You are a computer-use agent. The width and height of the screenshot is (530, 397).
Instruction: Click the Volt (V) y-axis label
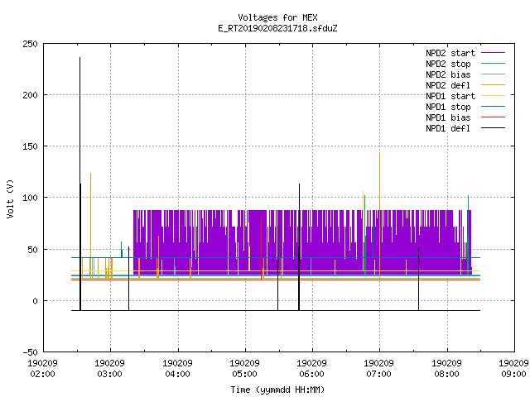(x=10, y=198)
